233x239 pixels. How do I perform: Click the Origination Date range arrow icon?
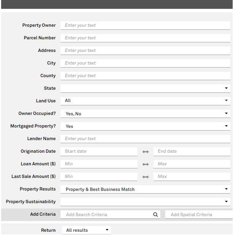[145, 152]
